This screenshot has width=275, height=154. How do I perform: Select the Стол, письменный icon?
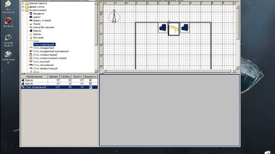[31, 65]
